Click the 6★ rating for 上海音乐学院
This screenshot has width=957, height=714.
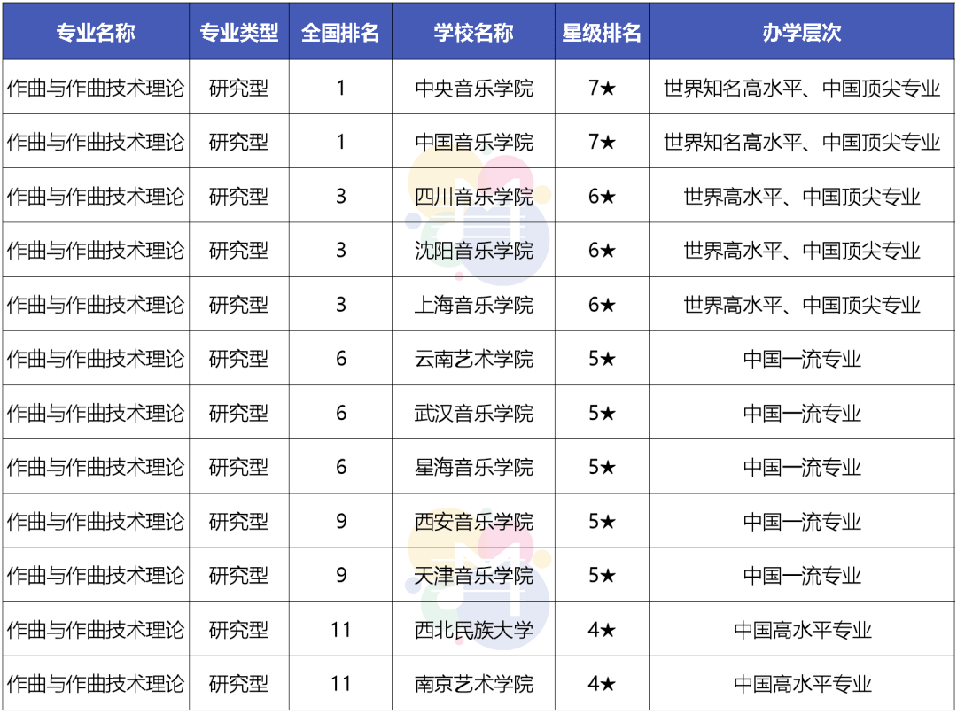click(602, 305)
